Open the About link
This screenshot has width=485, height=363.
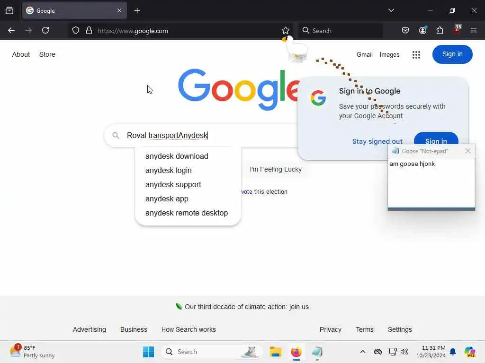(x=21, y=54)
